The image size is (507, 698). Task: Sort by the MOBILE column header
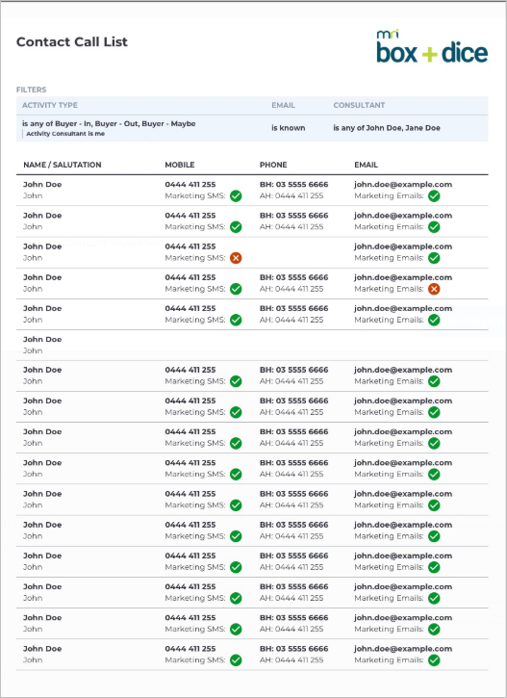point(180,165)
